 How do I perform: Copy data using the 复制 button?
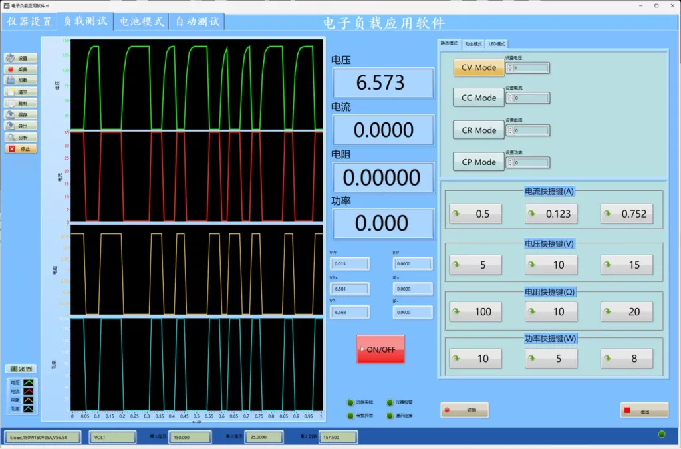coord(21,103)
